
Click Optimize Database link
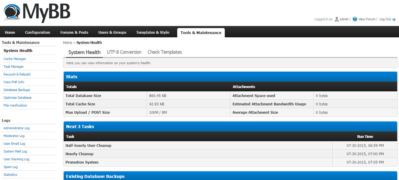point(17,98)
